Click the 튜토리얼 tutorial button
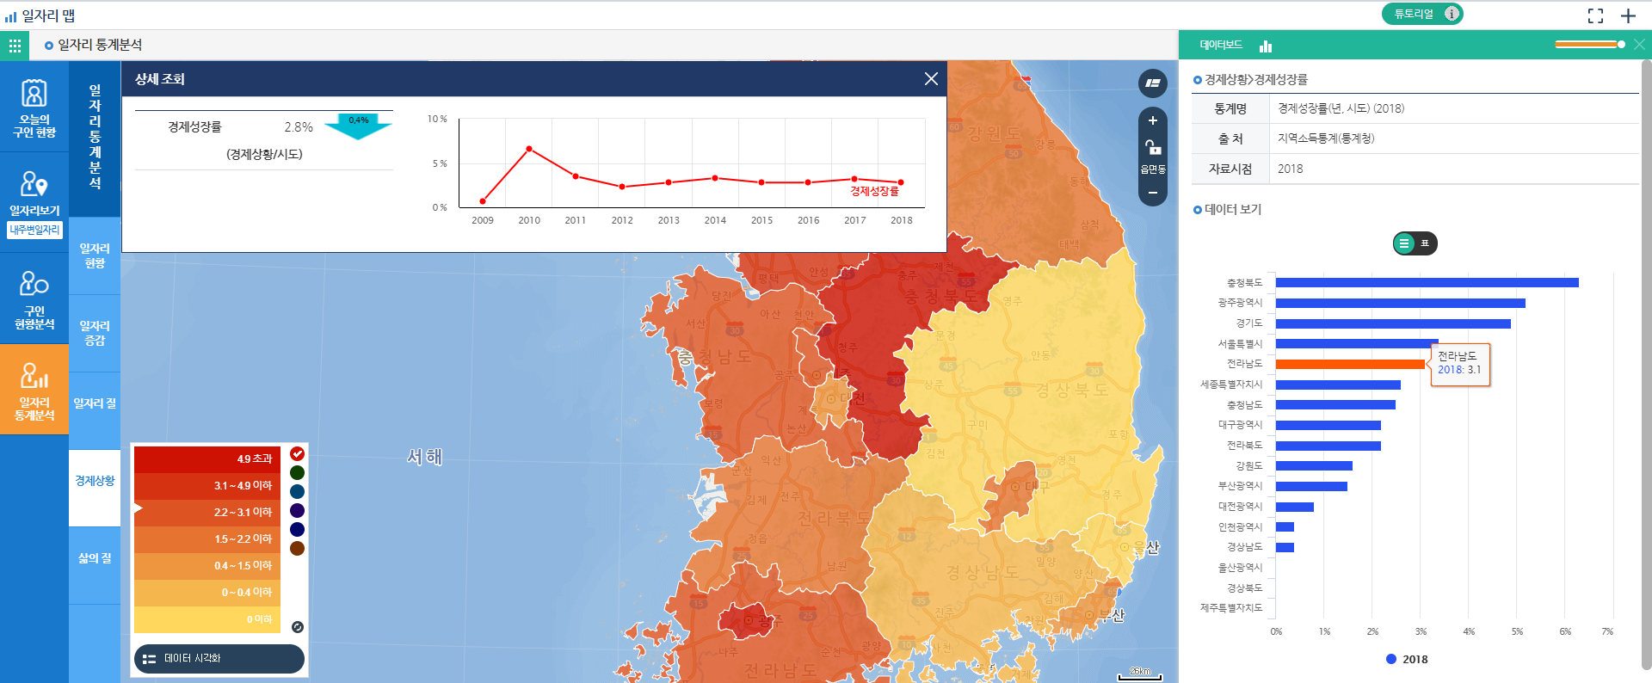 (x=1421, y=14)
